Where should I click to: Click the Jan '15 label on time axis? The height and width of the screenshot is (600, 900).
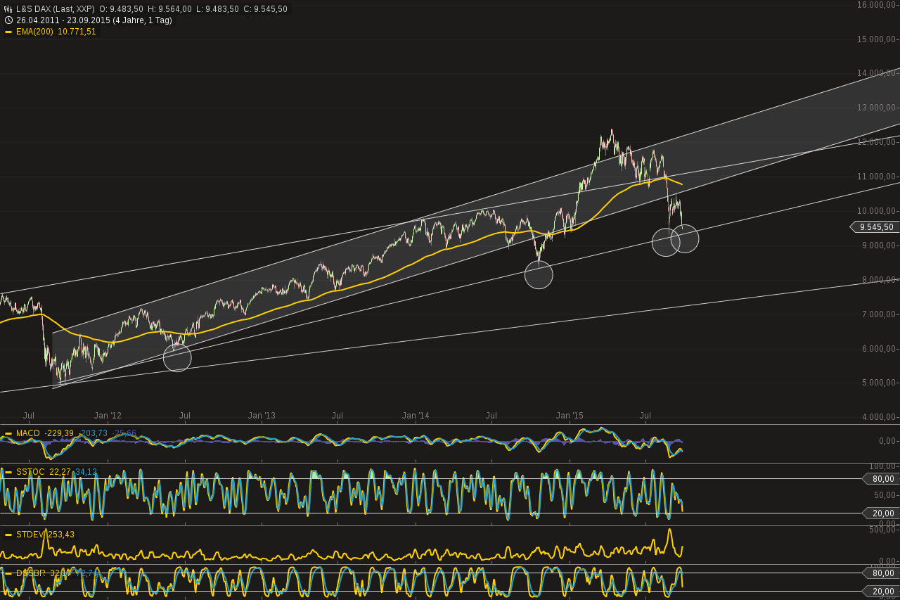[x=569, y=415]
